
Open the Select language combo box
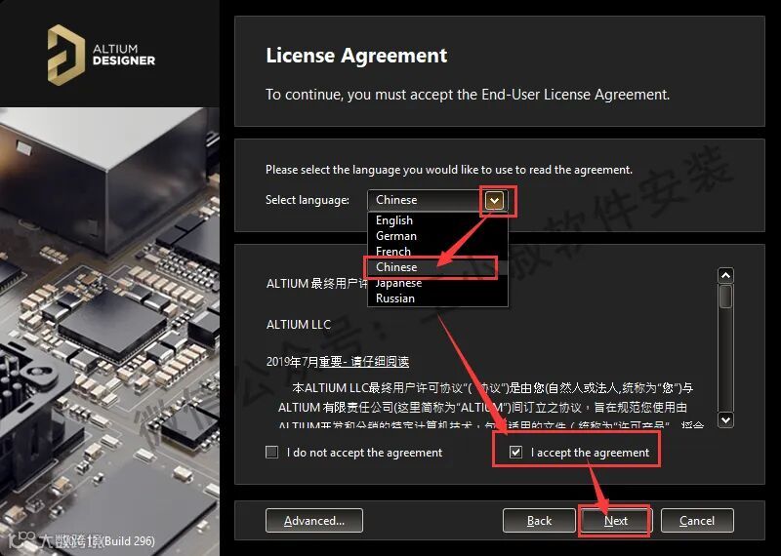437,200
